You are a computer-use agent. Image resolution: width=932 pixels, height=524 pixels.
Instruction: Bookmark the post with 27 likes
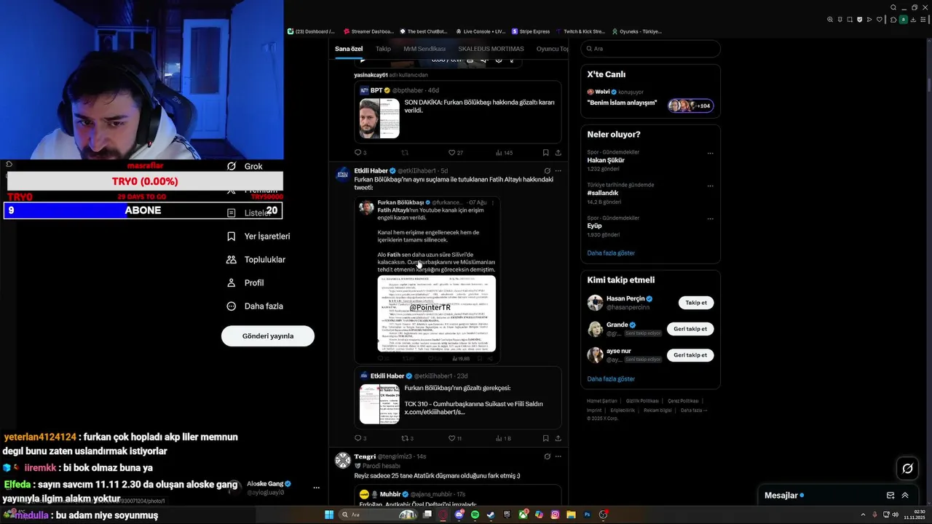(545, 153)
